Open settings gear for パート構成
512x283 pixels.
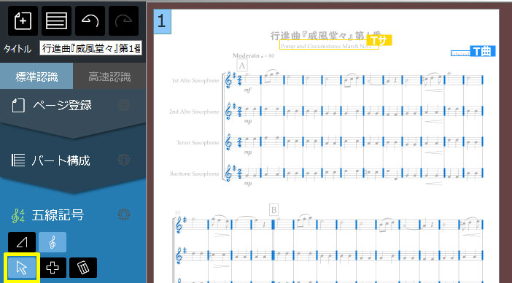click(124, 160)
